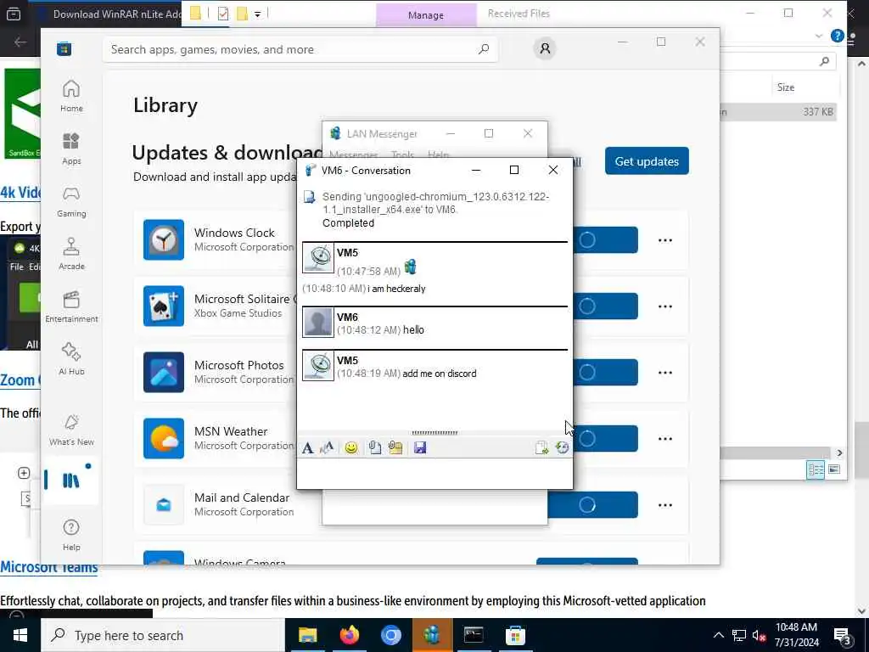Open the Store account profile icon
The image size is (869, 652).
(x=546, y=49)
